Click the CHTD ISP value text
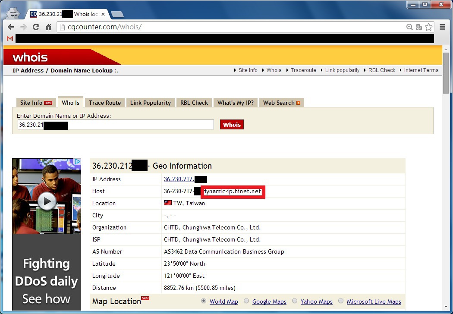453x314 pixels. (x=212, y=239)
